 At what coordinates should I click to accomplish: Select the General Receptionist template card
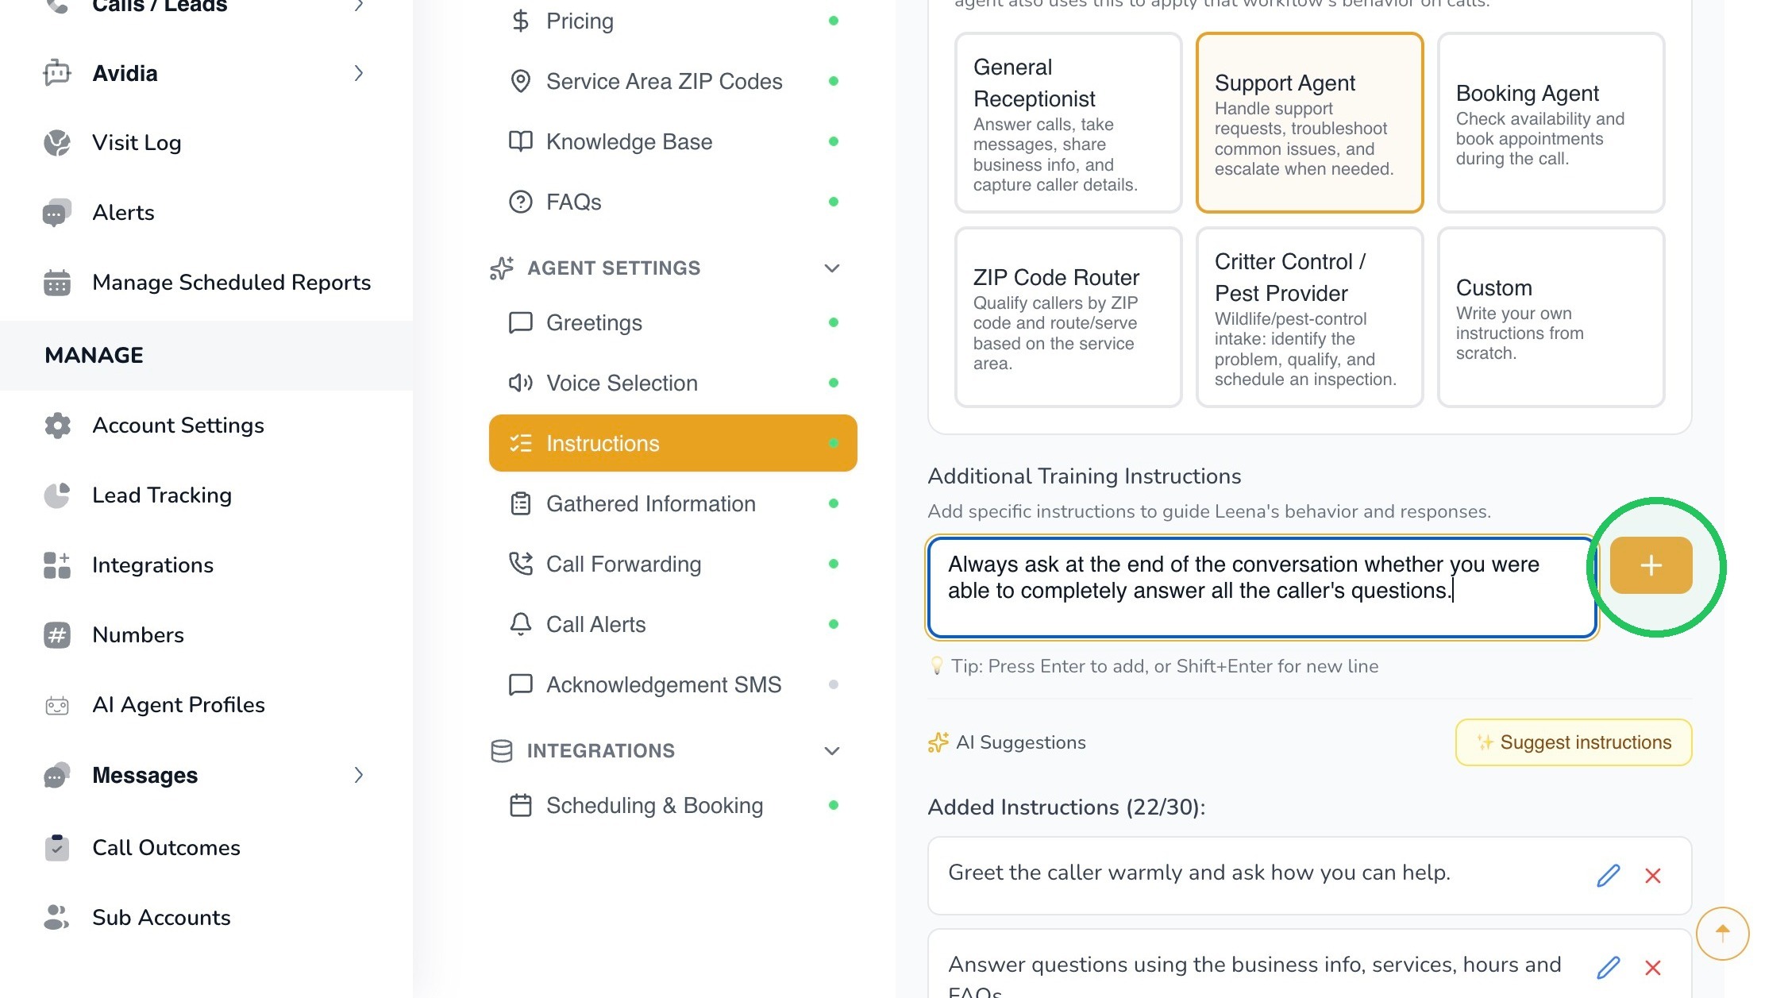coord(1068,122)
